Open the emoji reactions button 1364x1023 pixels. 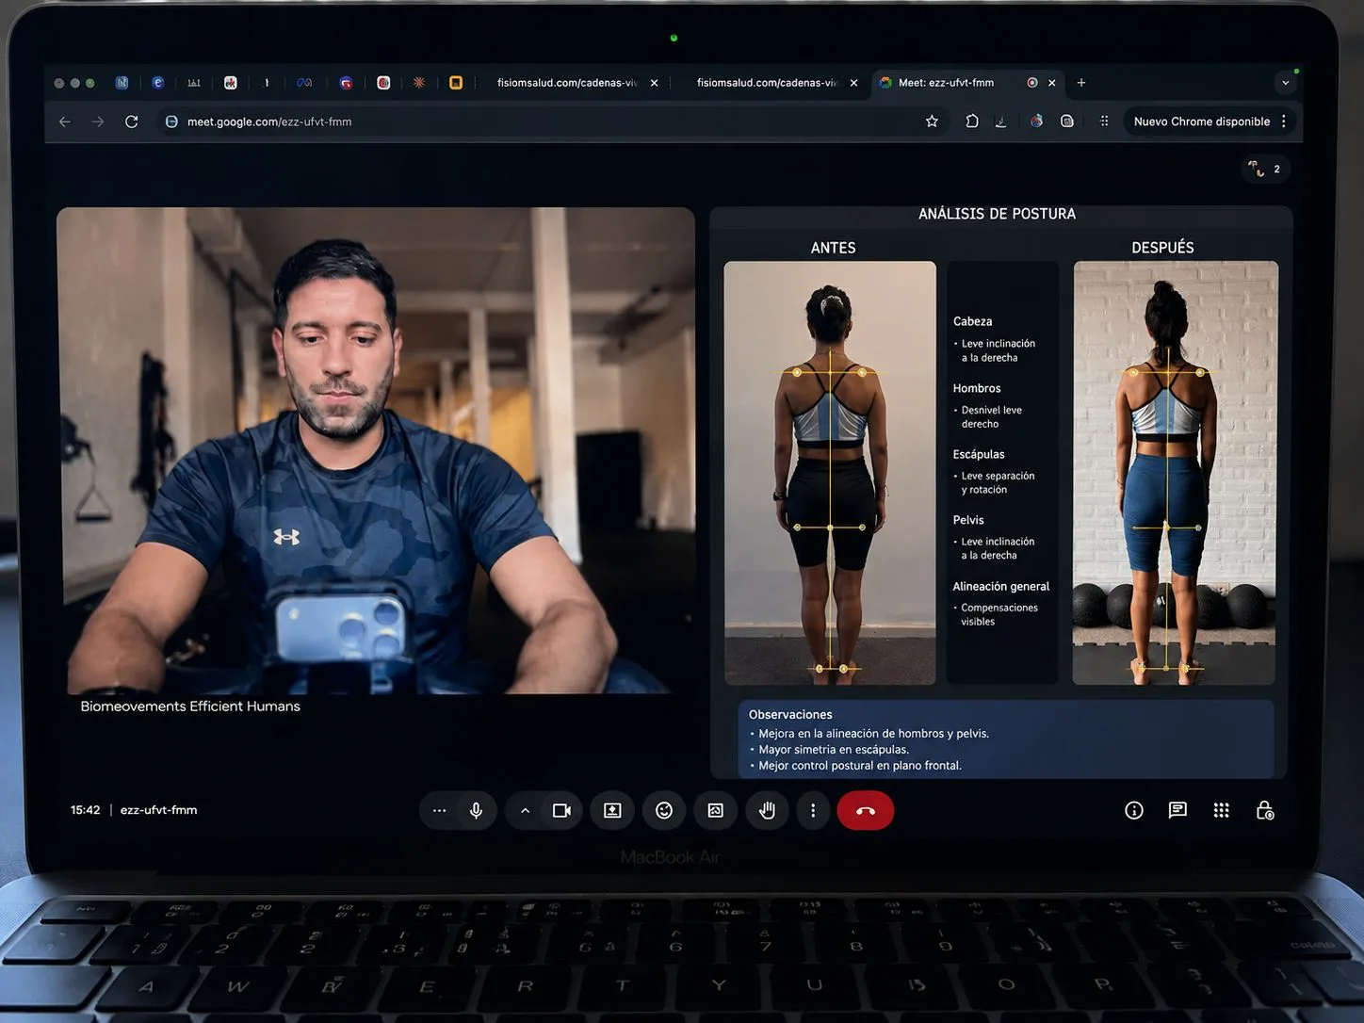tap(664, 810)
